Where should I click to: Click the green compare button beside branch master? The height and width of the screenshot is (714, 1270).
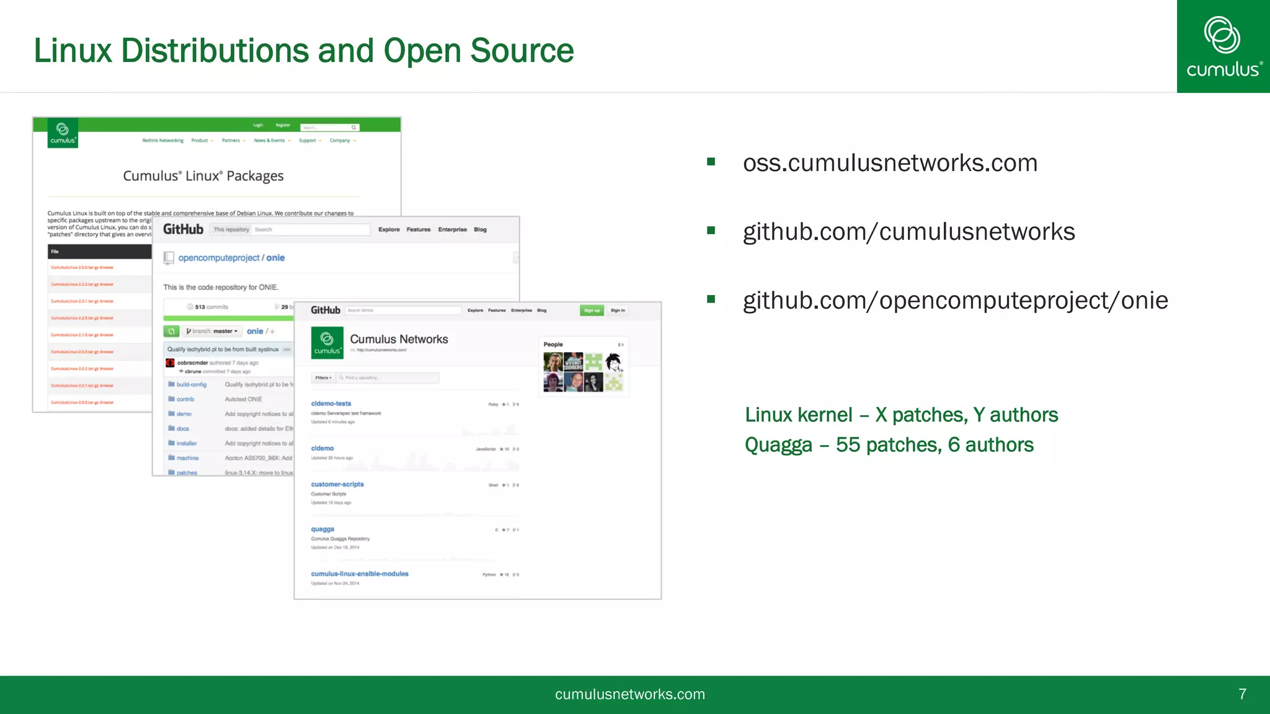[x=172, y=332]
